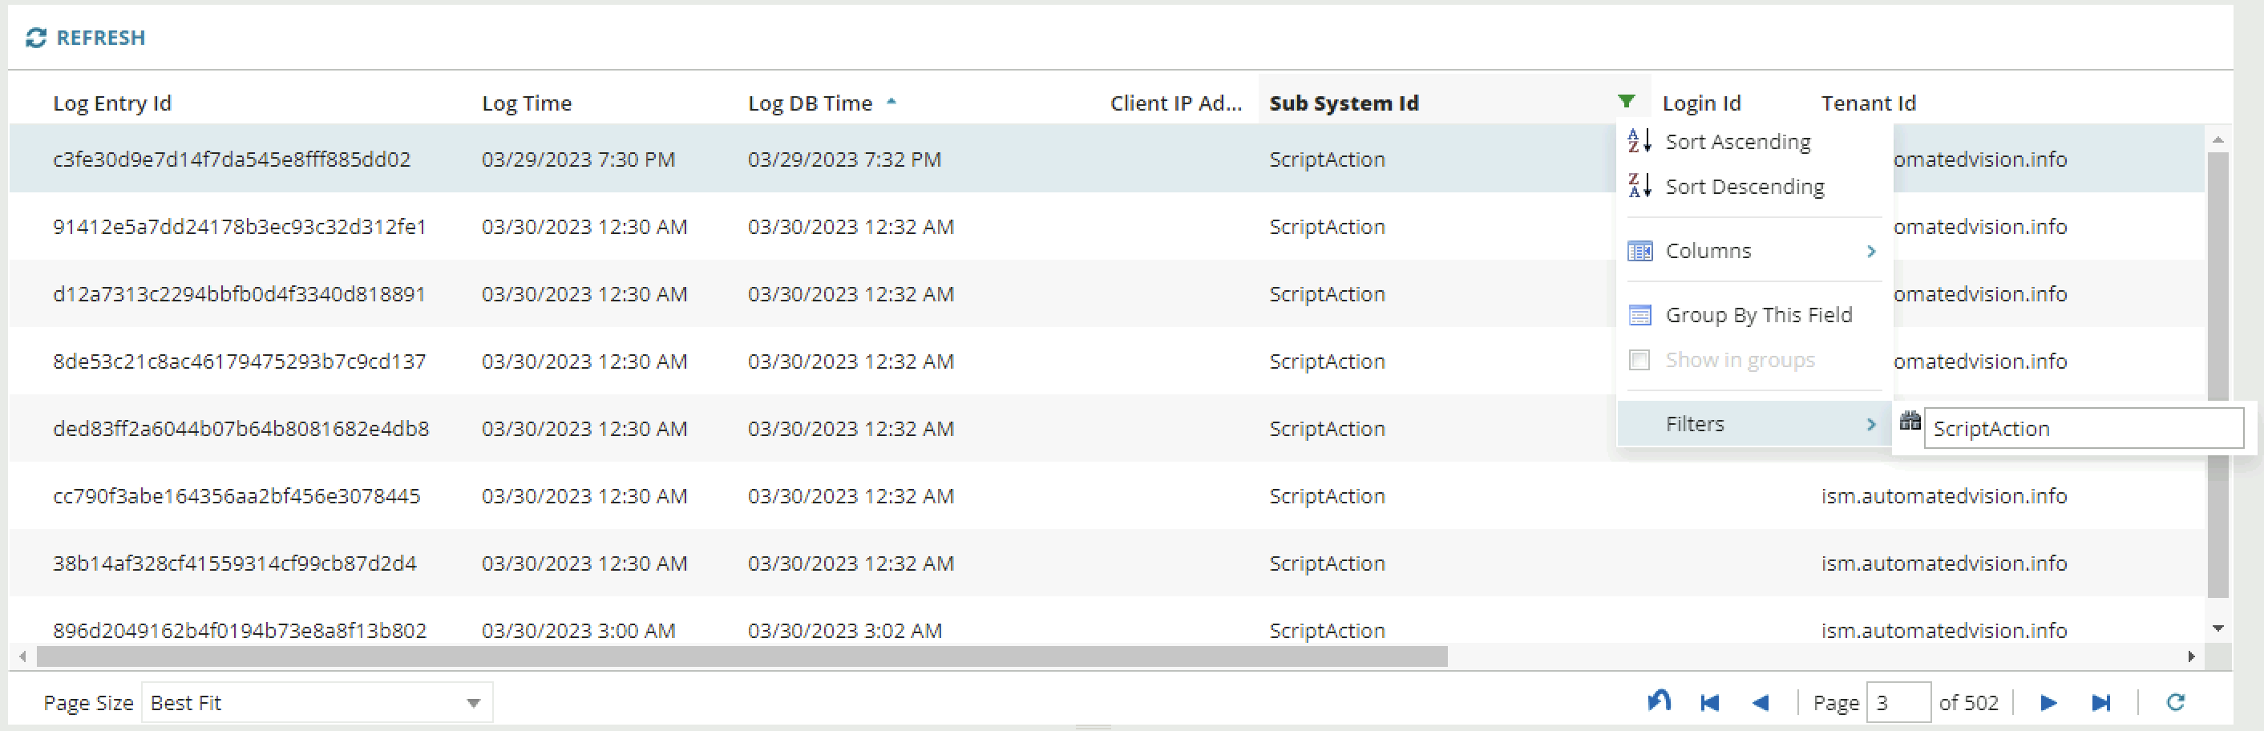Click the horizontal scrollbar thumb
The height and width of the screenshot is (731, 2264).
(742, 656)
